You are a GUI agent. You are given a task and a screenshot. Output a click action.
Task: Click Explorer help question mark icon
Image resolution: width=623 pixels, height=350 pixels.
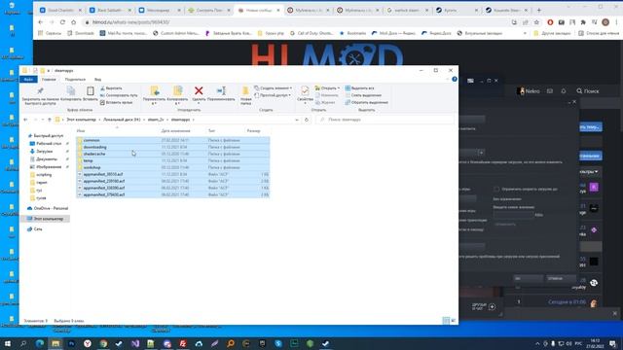point(455,80)
